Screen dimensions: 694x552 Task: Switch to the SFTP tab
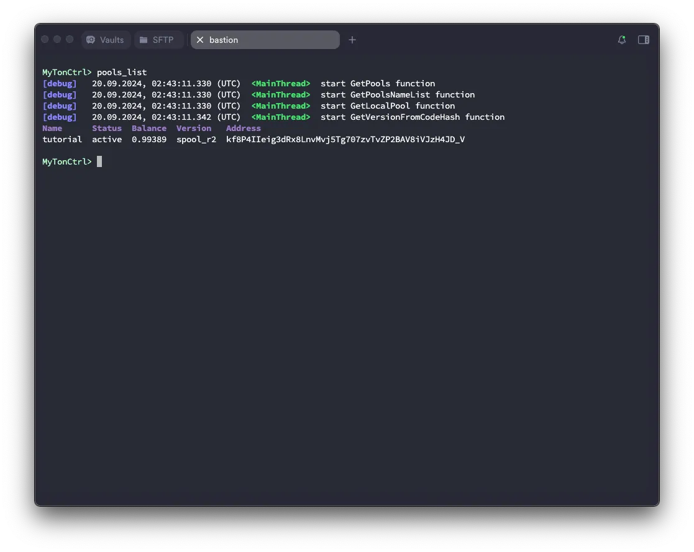point(159,40)
